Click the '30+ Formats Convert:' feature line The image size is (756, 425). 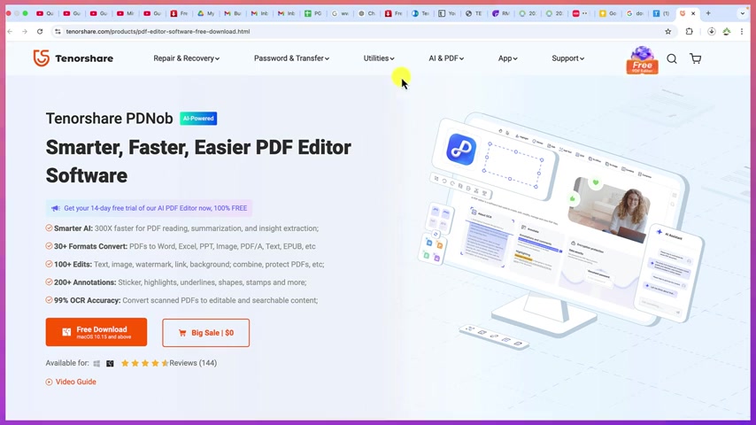181,246
